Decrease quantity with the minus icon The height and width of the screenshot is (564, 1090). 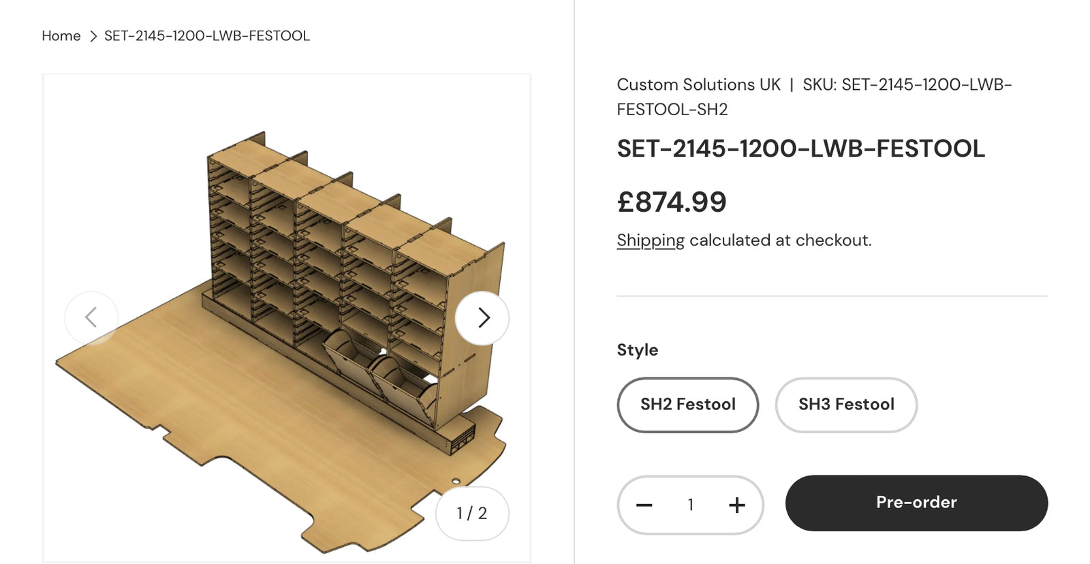644,505
